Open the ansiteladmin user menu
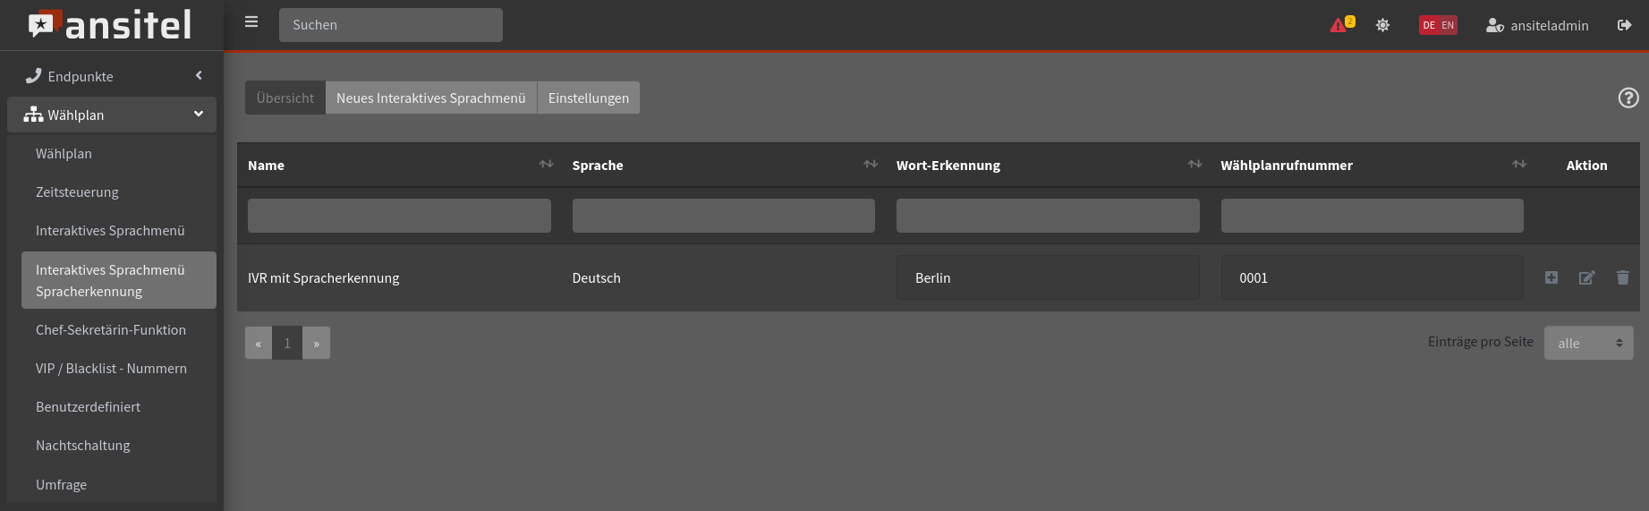Image resolution: width=1649 pixels, height=511 pixels. point(1537,25)
